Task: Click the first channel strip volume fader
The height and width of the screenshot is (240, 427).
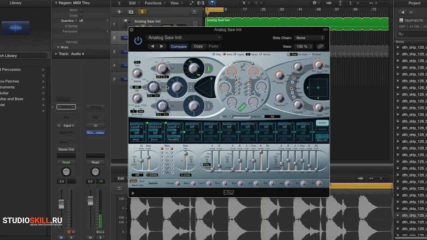Action: 61,204
